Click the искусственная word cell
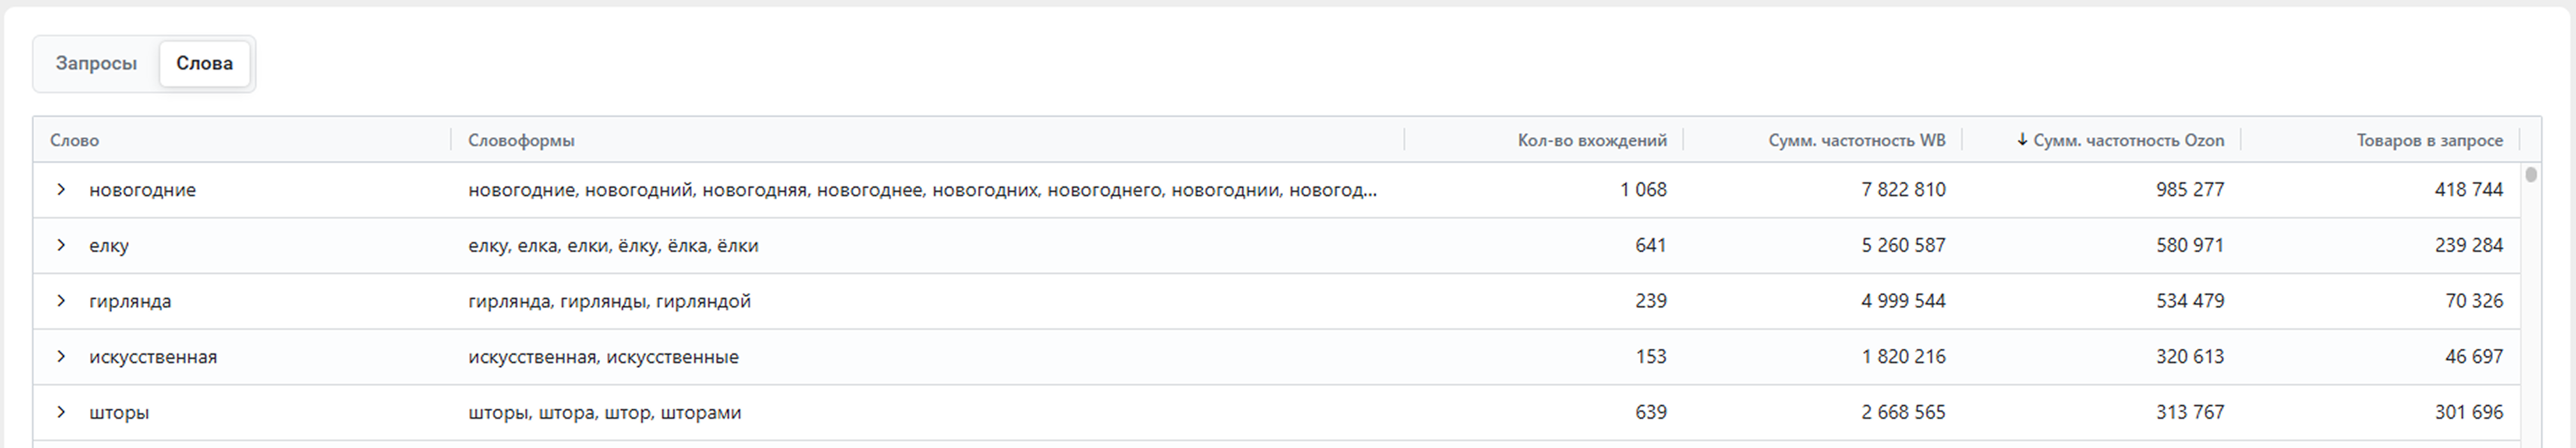This screenshot has height=448, width=2576. click(153, 357)
